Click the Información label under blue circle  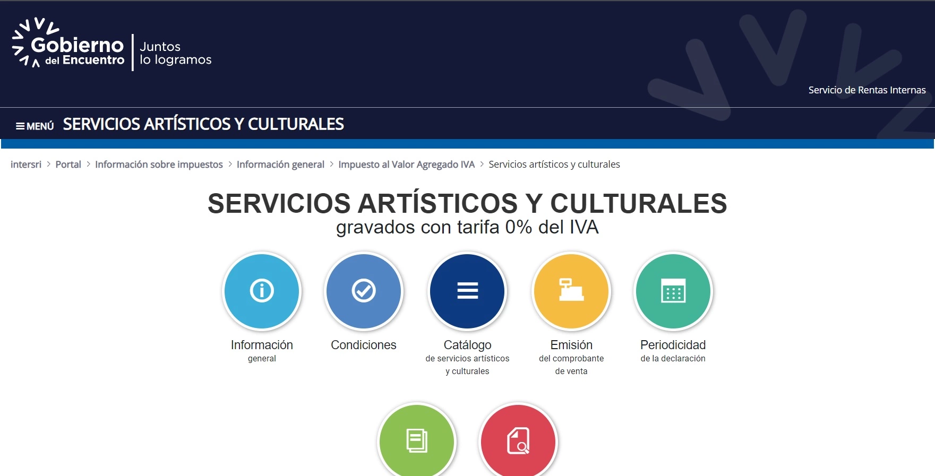262,345
